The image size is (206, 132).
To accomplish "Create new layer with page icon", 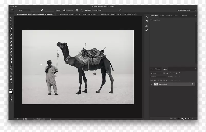I will pyautogui.click(x=189, y=118).
